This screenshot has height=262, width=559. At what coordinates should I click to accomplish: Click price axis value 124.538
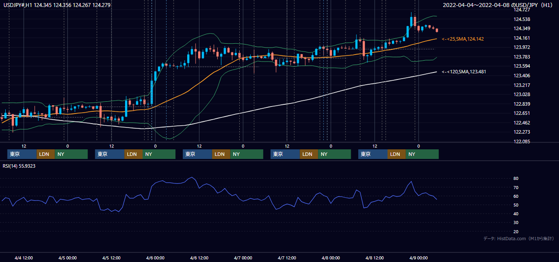pos(521,19)
